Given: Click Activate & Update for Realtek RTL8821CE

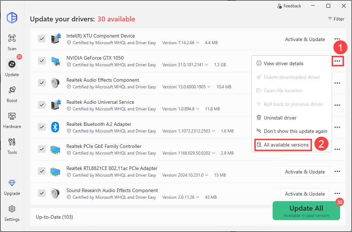Looking at the screenshot, I should pos(305,171).
